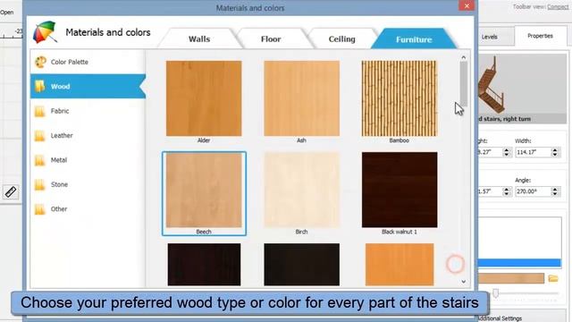The width and height of the screenshot is (572, 322).
Task: Decrease the stepper value left of Angle
Action: (x=506, y=194)
